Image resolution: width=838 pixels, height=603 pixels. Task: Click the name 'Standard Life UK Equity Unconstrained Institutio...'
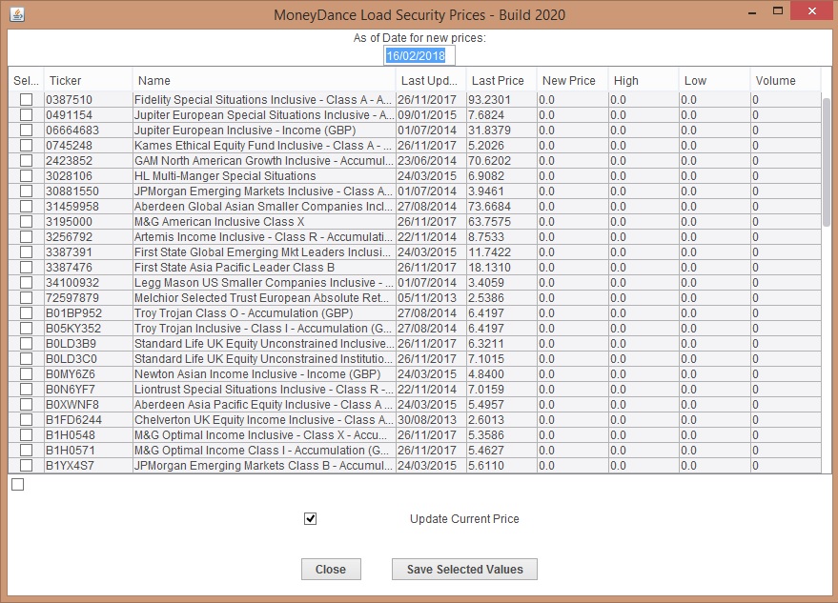[263, 359]
